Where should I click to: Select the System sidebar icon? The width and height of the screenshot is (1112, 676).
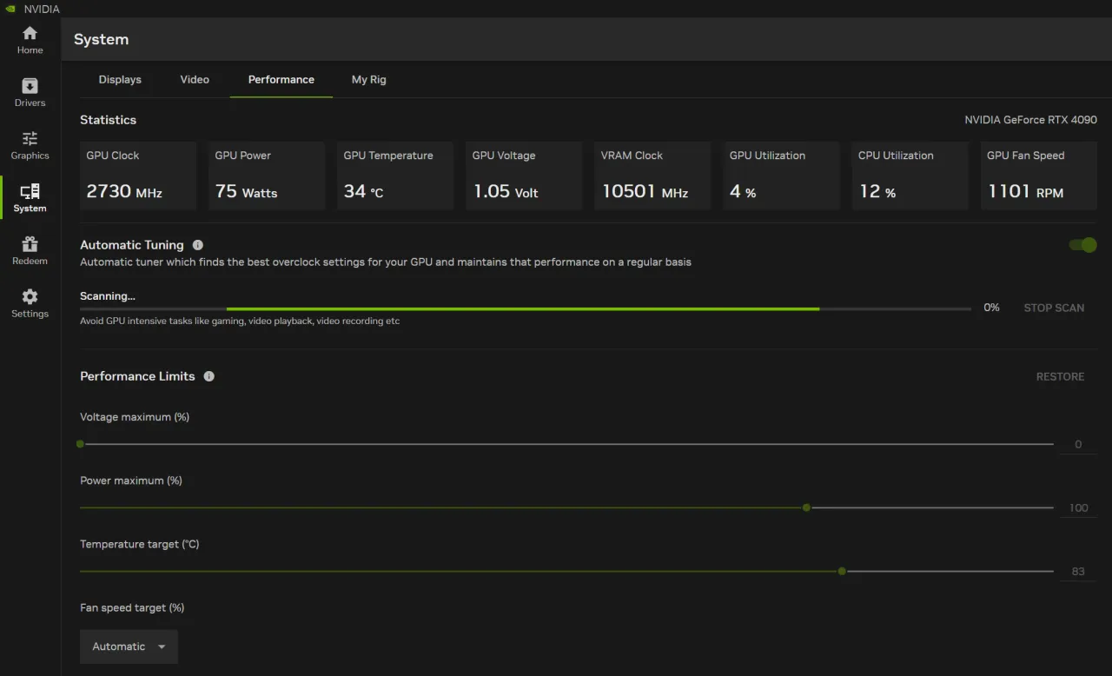pyautogui.click(x=30, y=198)
